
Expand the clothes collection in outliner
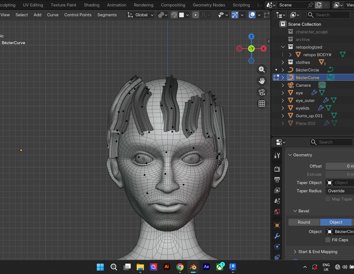click(283, 62)
